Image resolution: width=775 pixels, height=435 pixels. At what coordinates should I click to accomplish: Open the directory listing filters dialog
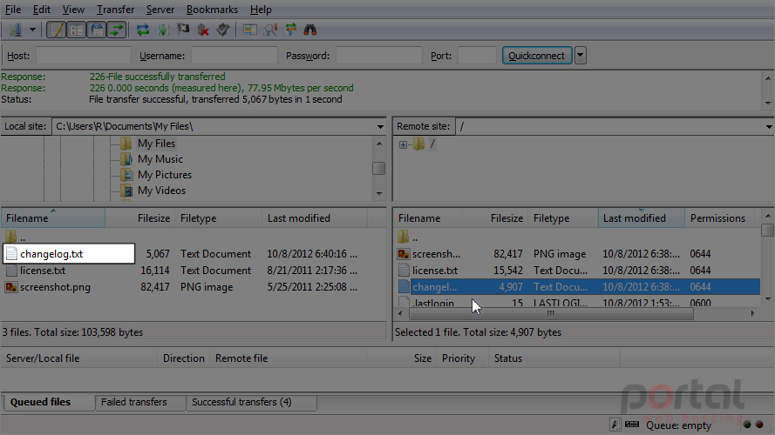[x=249, y=30]
